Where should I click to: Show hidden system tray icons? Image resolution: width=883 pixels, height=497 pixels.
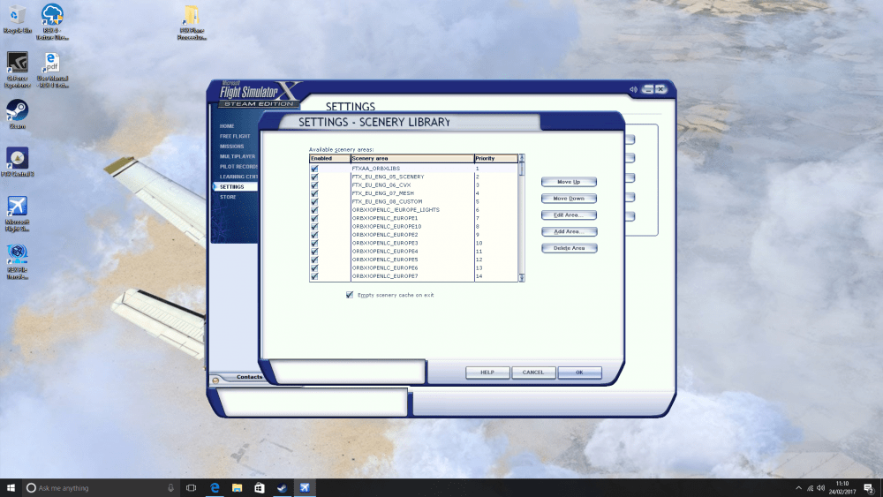[x=798, y=488]
